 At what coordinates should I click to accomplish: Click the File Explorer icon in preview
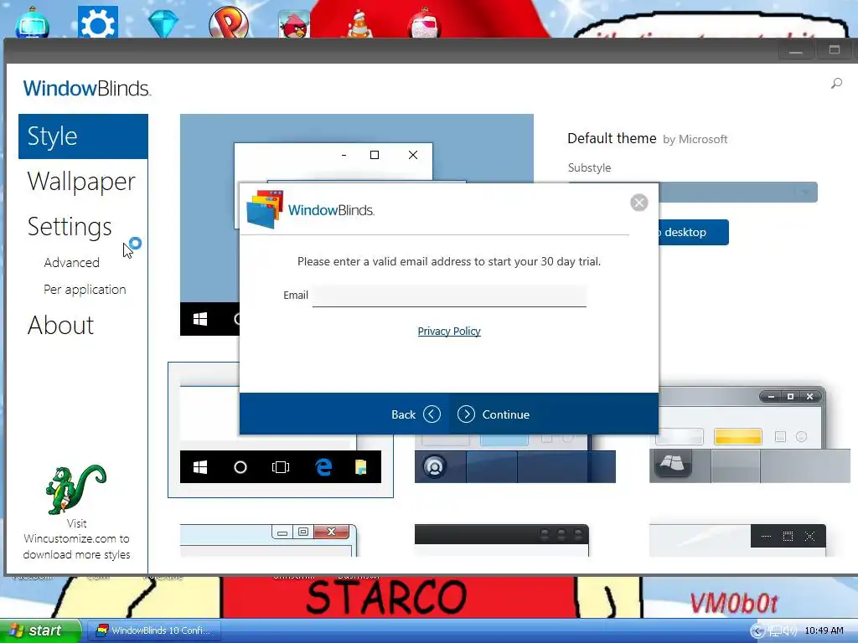pyautogui.click(x=360, y=467)
